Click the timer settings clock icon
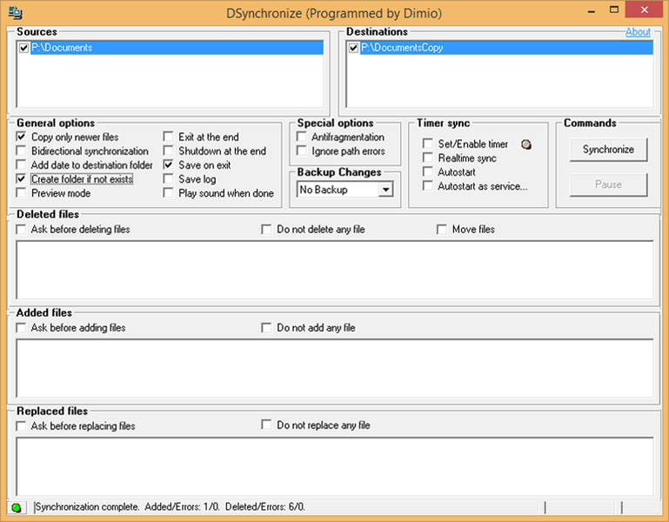This screenshot has width=669, height=522. 526,144
